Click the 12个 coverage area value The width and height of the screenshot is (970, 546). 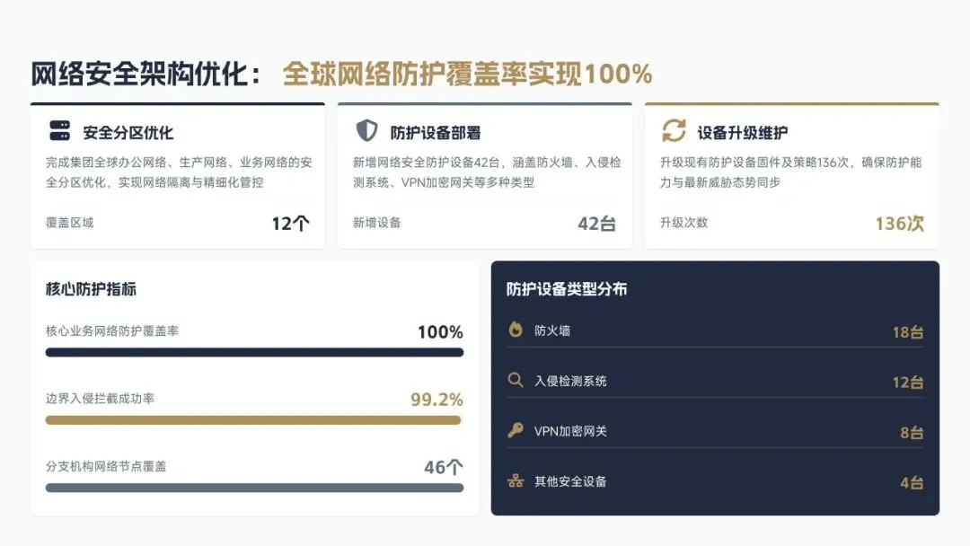[291, 224]
